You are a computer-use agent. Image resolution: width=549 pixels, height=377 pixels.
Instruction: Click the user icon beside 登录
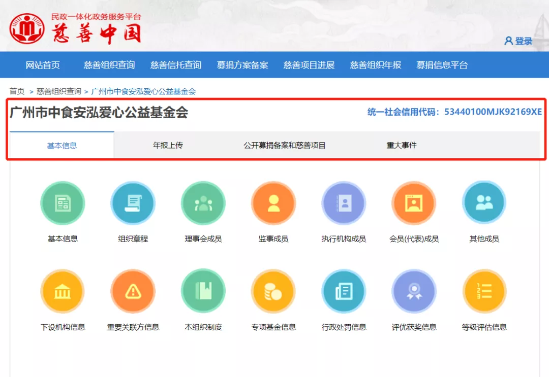pyautogui.click(x=508, y=41)
